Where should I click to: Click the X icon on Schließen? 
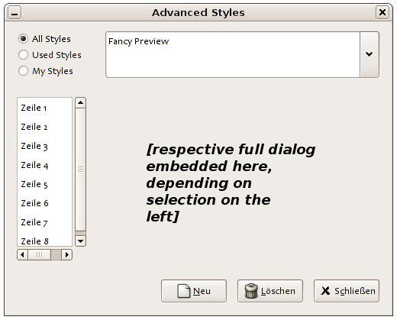pyautogui.click(x=325, y=291)
